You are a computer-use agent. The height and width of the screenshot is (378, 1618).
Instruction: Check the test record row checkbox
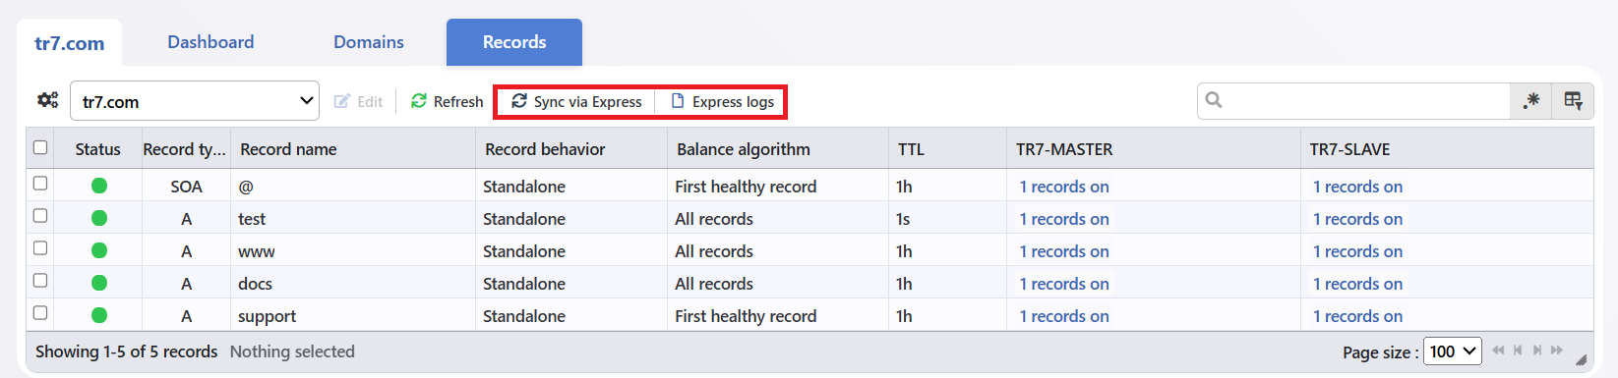(x=40, y=215)
